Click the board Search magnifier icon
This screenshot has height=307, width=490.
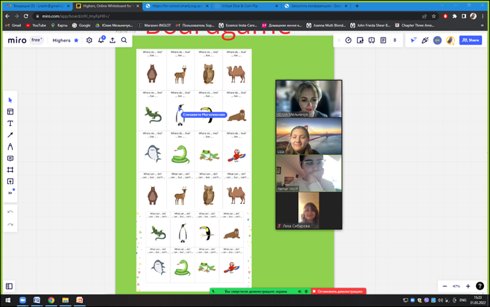pyautogui.click(x=124, y=40)
